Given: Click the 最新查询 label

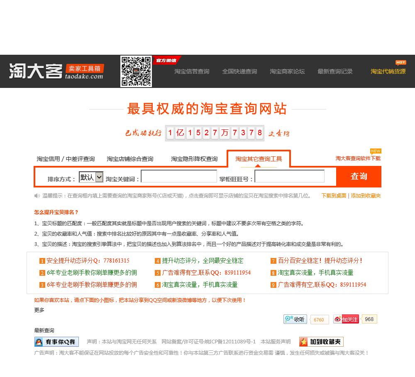Looking at the screenshot, I should point(44,331).
